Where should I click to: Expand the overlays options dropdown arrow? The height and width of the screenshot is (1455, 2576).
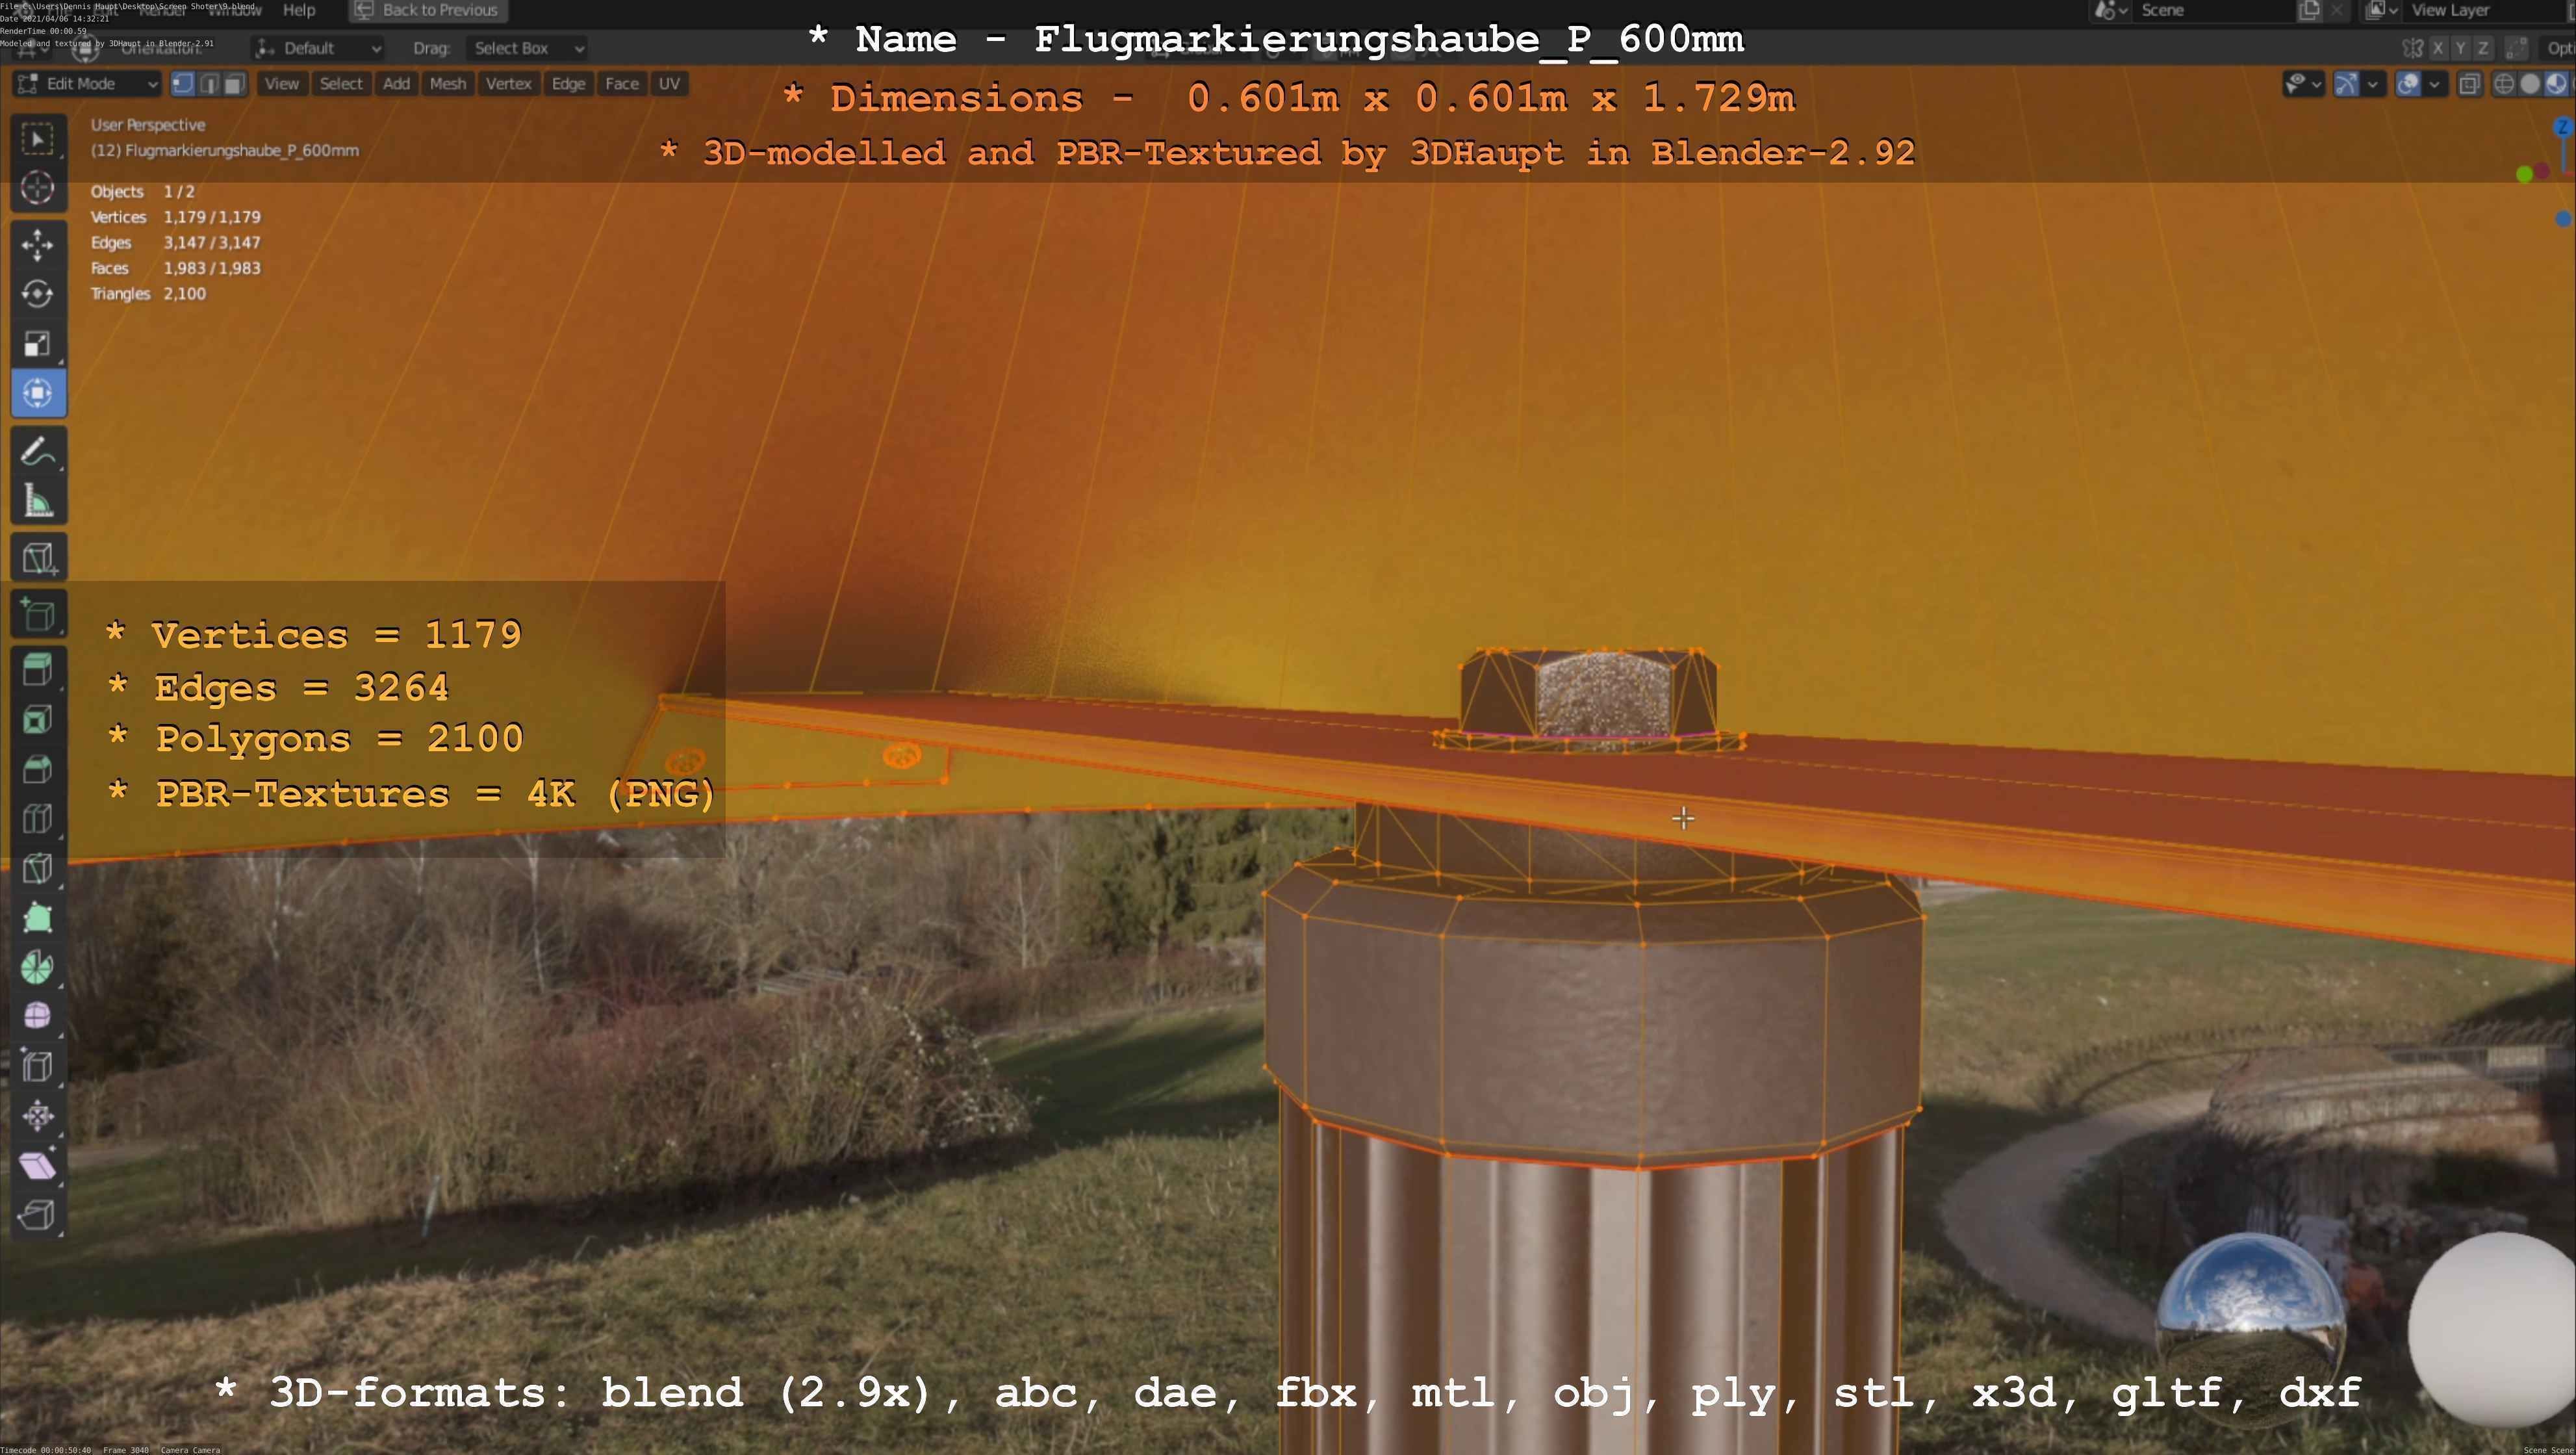pos(2435,84)
